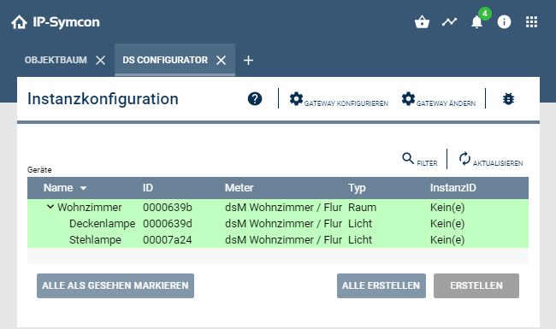Image resolution: width=556 pixels, height=329 pixels.
Task: Open the activity graph icon in header
Action: pyautogui.click(x=449, y=22)
